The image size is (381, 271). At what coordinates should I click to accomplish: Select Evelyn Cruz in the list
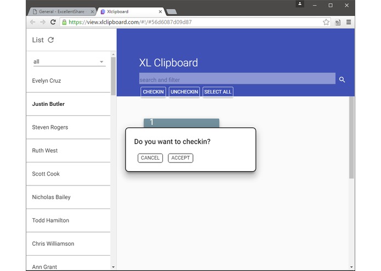[x=69, y=81]
